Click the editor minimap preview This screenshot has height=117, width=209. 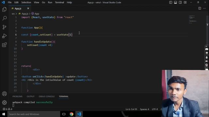(193, 19)
